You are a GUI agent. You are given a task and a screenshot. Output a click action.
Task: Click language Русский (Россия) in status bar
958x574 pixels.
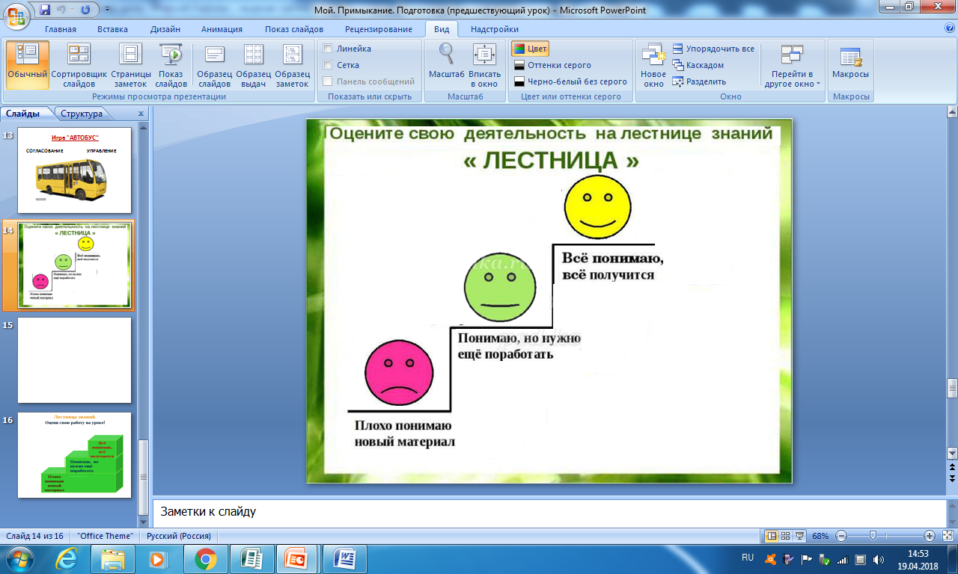(179, 536)
